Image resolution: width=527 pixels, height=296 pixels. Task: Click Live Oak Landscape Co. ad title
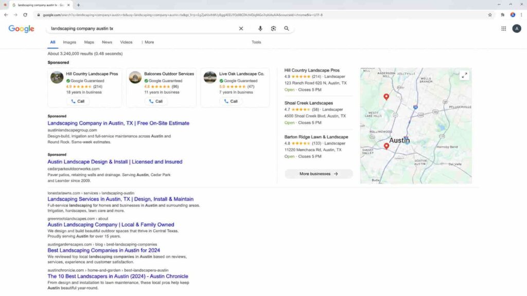point(242,74)
